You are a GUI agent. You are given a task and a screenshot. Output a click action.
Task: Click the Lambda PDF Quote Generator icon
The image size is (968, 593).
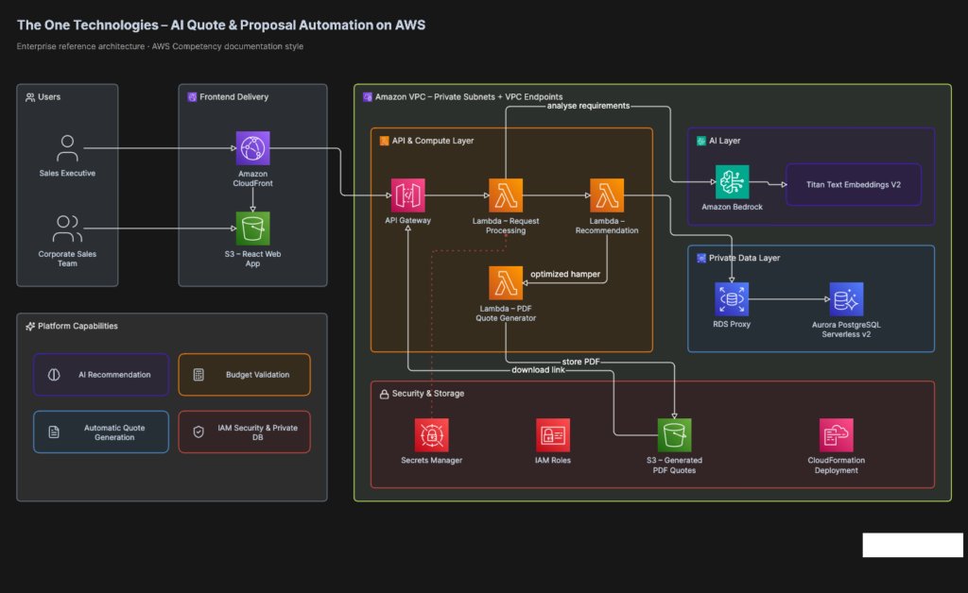click(506, 283)
